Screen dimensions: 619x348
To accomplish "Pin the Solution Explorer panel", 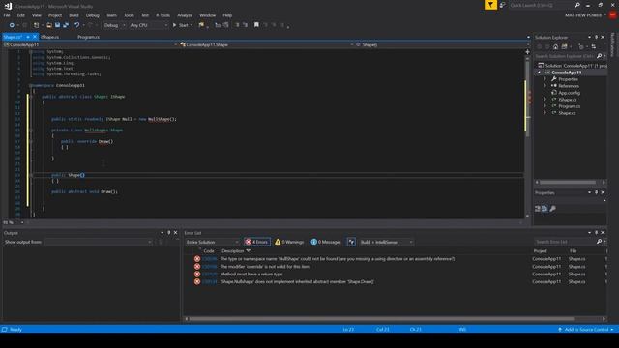I will [596, 37].
